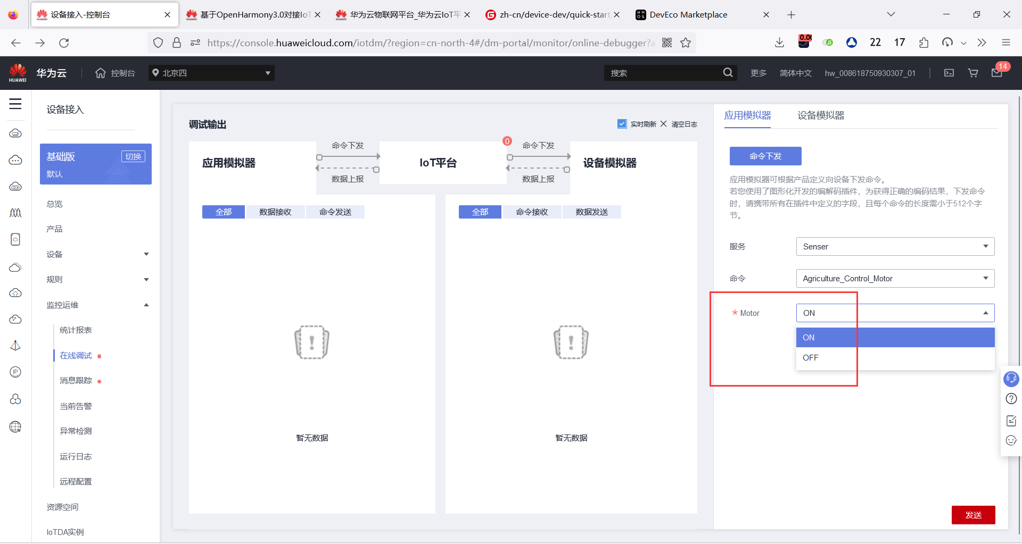This screenshot has height=544, width=1022.
Task: Open the shopping cart in the top bar
Action: (972, 73)
